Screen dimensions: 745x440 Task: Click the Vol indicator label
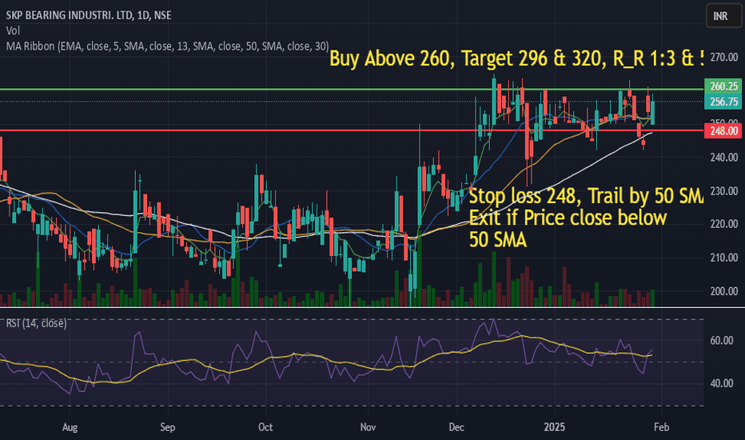(x=13, y=31)
